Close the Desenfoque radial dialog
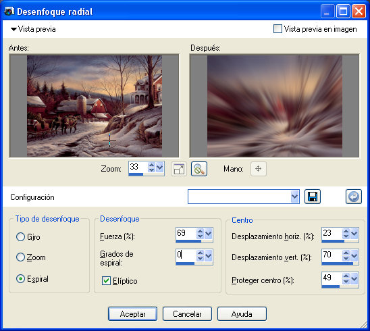Viewport: 370px width, 331px height. [x=359, y=11]
